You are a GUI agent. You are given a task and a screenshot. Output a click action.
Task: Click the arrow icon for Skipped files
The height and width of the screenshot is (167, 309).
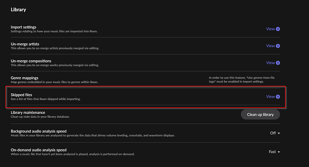tap(278, 96)
